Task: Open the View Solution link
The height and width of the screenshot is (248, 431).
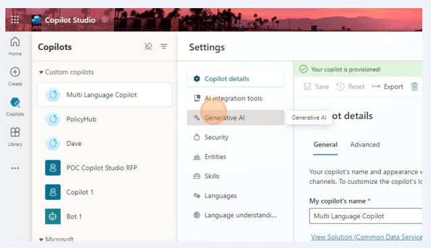Action: (366, 237)
